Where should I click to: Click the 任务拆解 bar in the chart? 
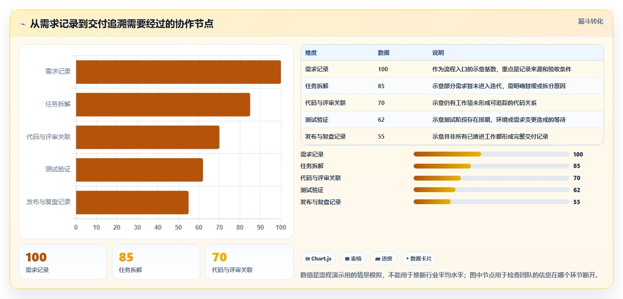tap(163, 104)
